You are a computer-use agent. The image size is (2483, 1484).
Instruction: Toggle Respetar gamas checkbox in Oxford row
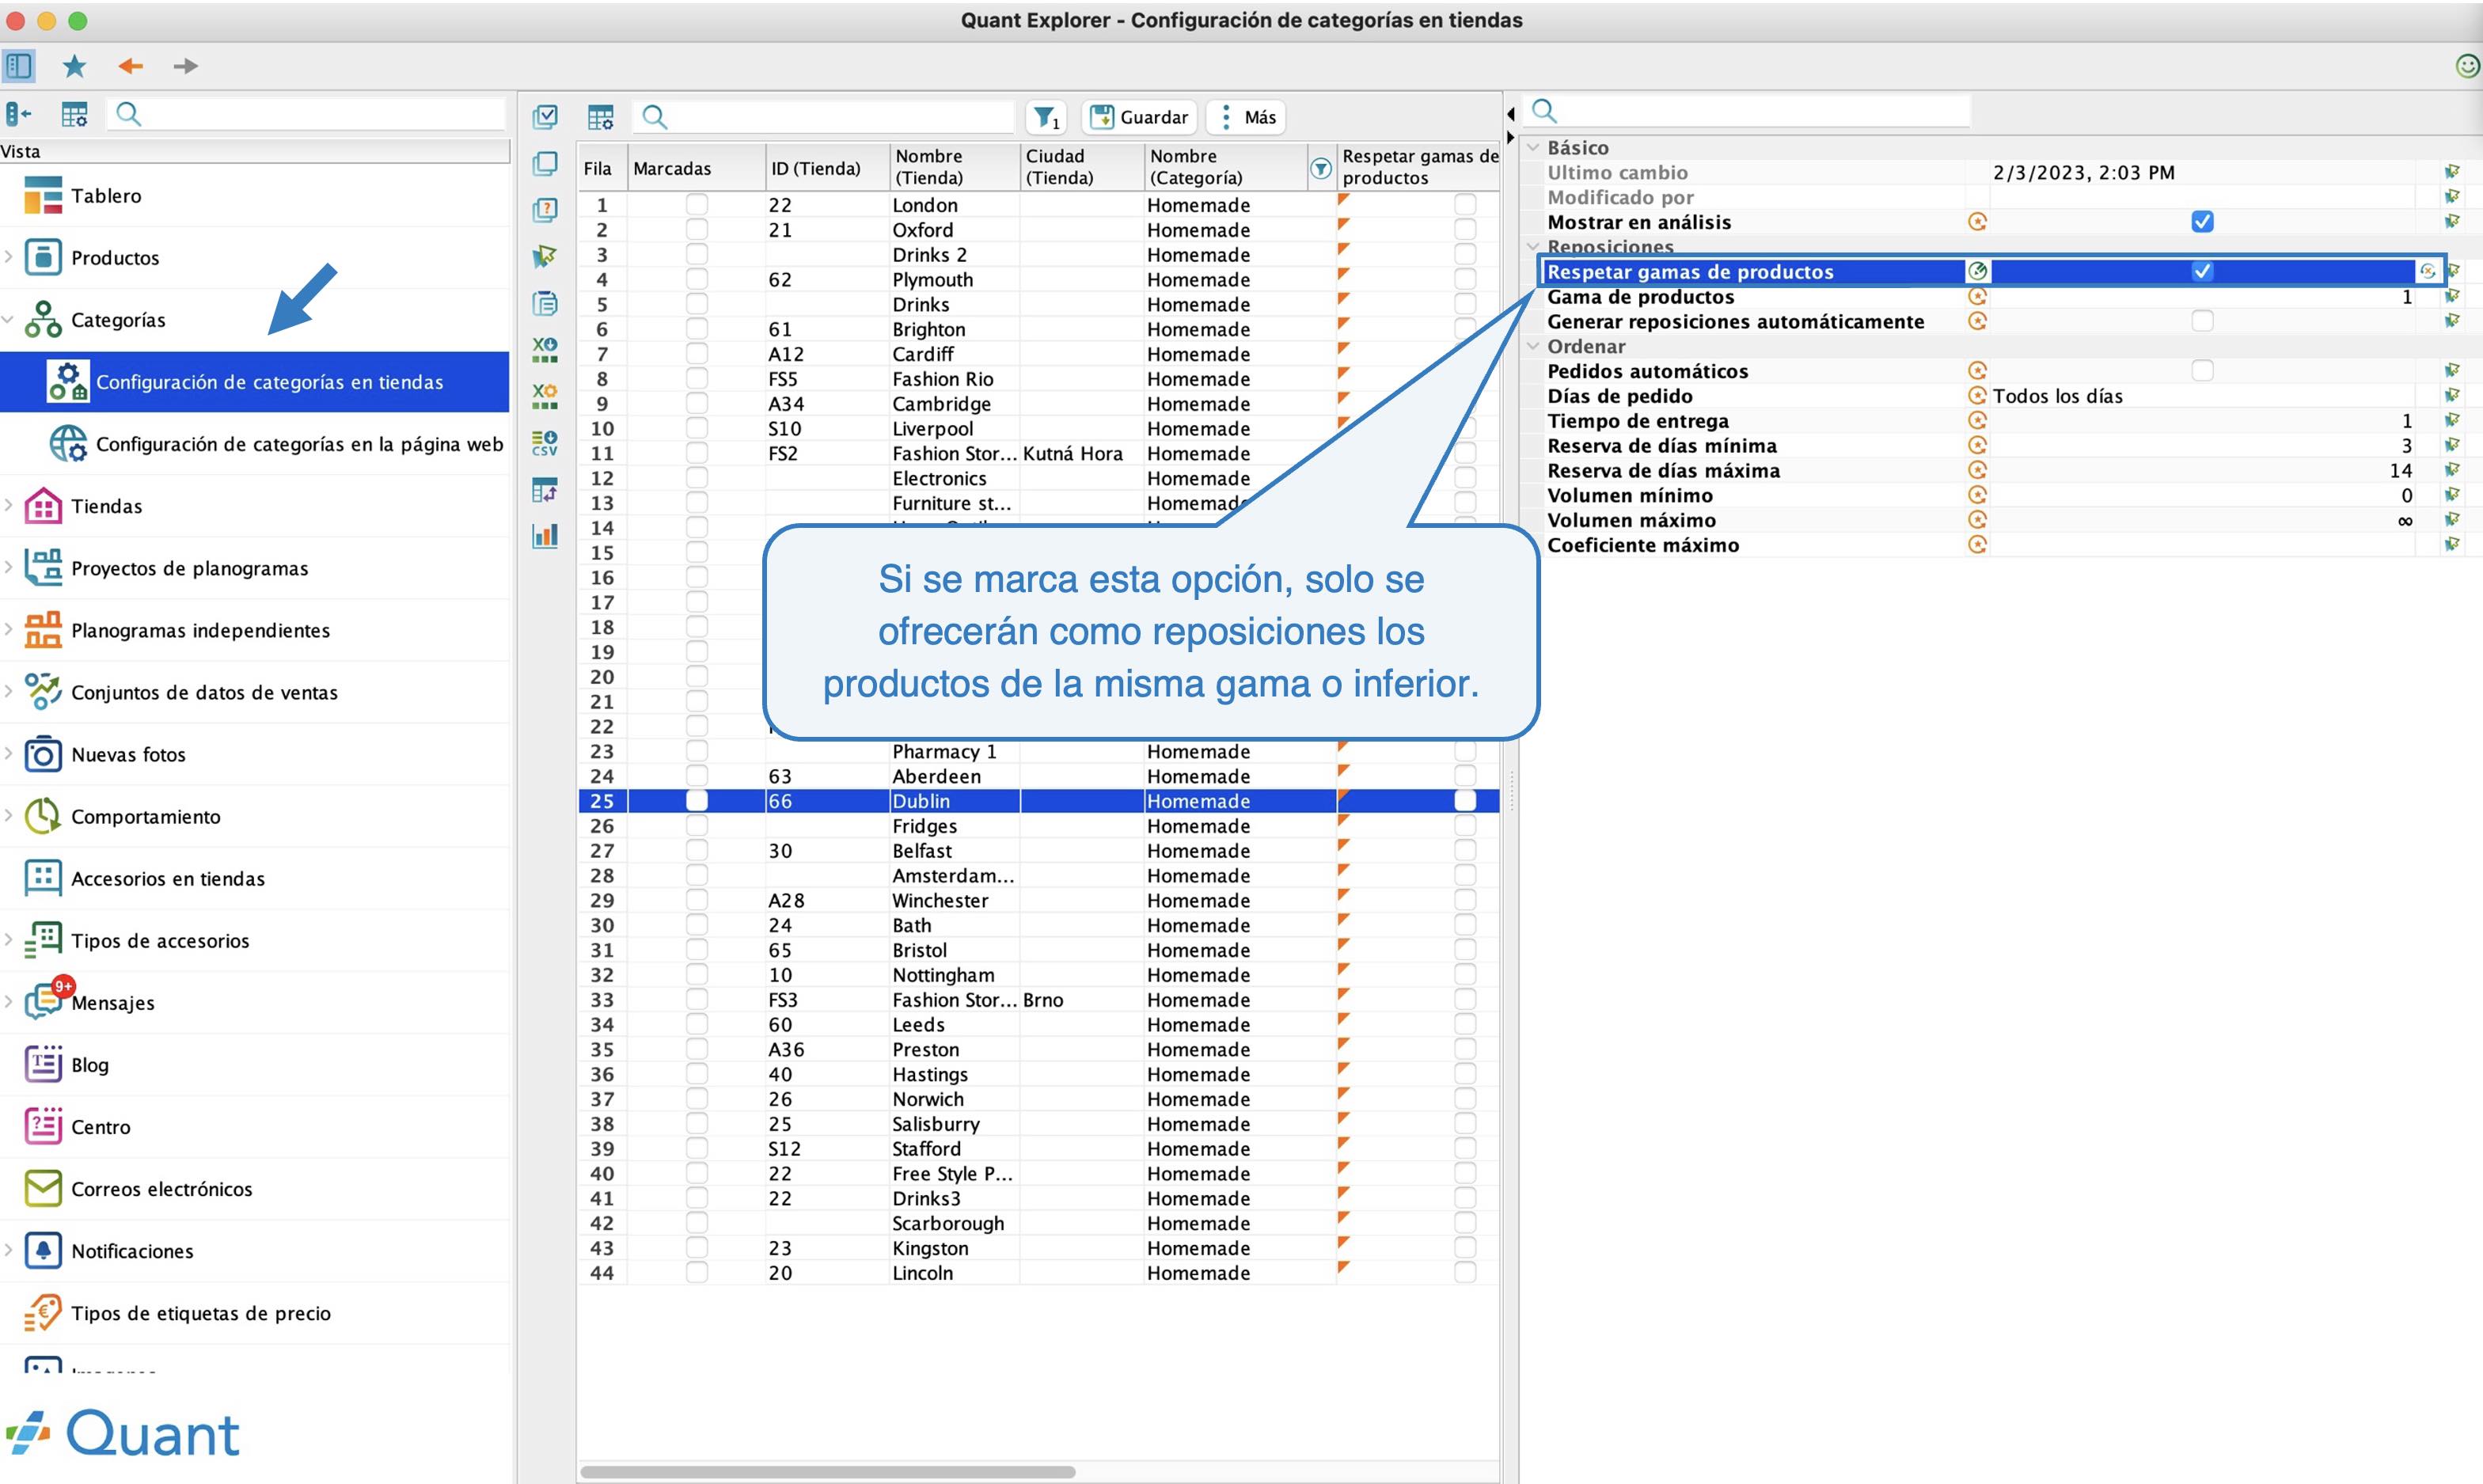[1465, 230]
